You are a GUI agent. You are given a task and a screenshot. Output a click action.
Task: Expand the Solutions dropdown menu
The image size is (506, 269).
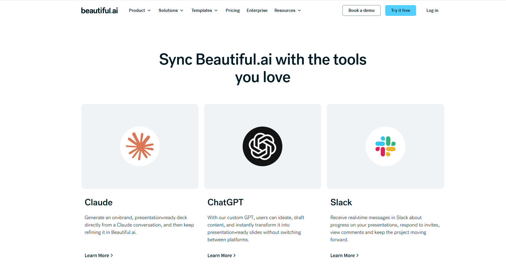point(171,10)
